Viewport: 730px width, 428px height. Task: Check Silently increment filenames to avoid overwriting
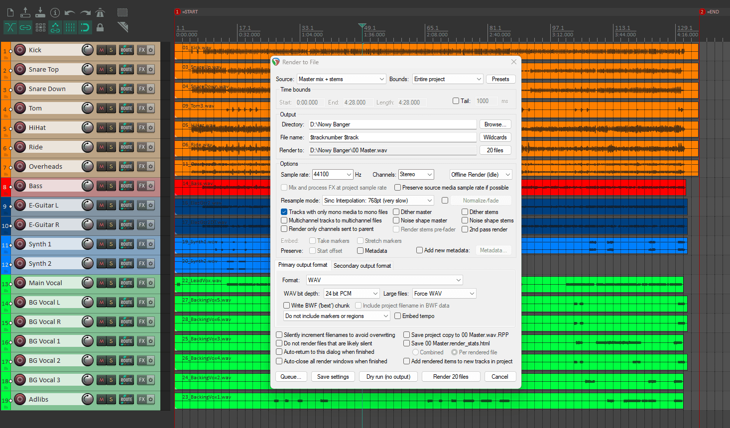279,335
